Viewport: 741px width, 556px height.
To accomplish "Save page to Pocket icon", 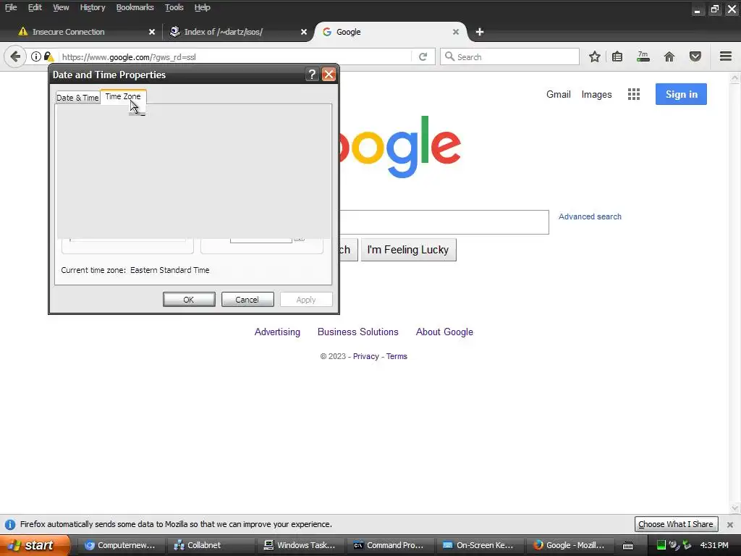I will pos(695,56).
